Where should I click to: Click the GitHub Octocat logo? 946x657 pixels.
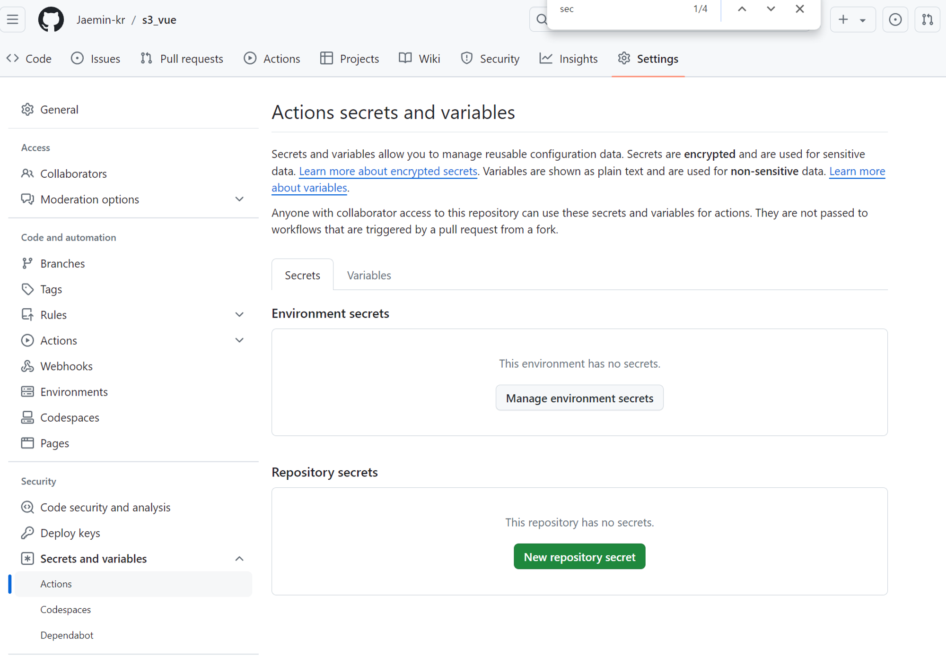click(x=51, y=19)
